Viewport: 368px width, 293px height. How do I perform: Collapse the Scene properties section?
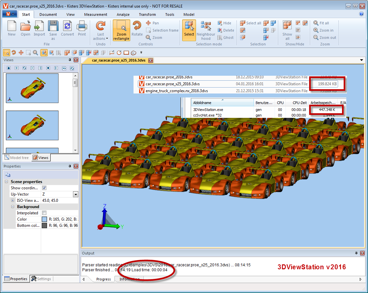[7, 182]
